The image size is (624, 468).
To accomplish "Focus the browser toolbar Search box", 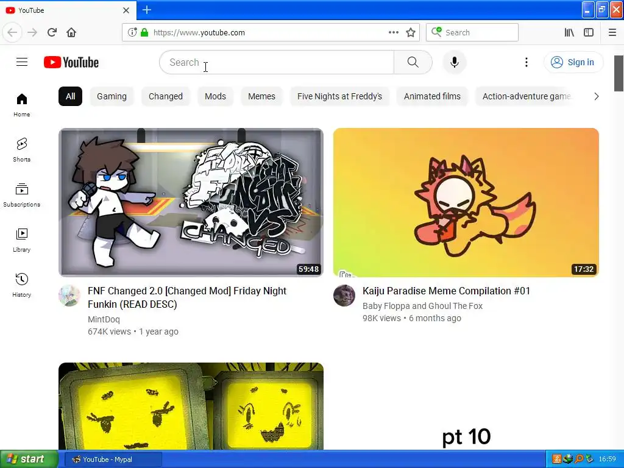I will (x=472, y=32).
